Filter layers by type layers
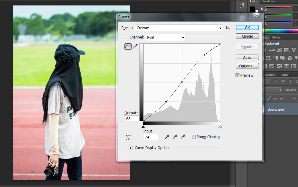The width and height of the screenshot is (298, 187). [290, 82]
